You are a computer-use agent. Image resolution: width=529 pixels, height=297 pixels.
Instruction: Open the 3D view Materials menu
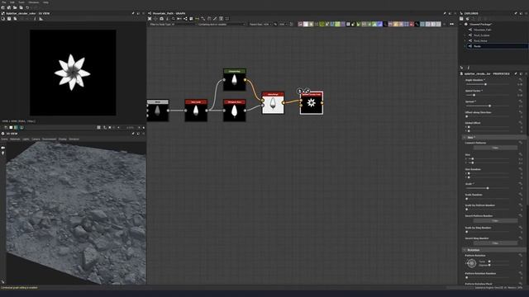click(x=15, y=139)
